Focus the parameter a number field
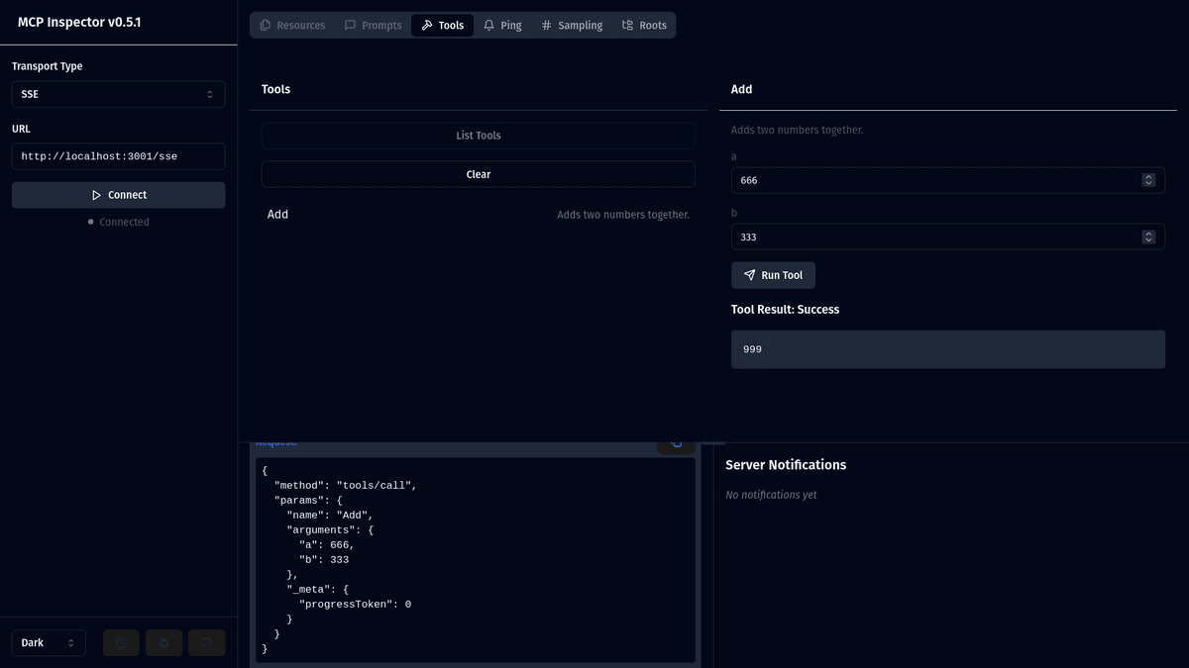Viewport: 1189px width, 668px height. (948, 180)
